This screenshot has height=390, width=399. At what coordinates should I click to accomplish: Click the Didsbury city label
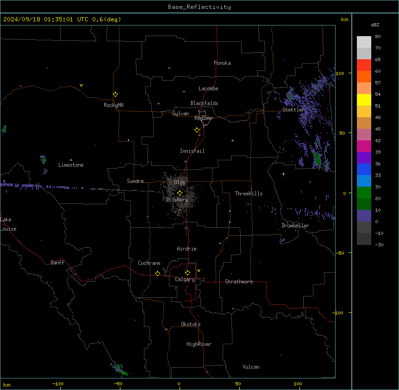(x=177, y=200)
